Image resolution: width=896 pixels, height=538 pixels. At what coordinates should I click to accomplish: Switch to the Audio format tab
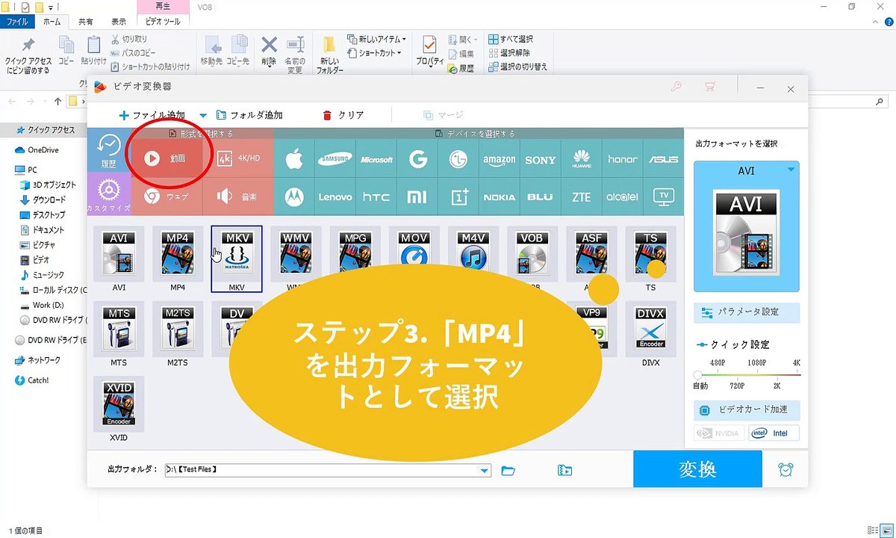click(238, 197)
